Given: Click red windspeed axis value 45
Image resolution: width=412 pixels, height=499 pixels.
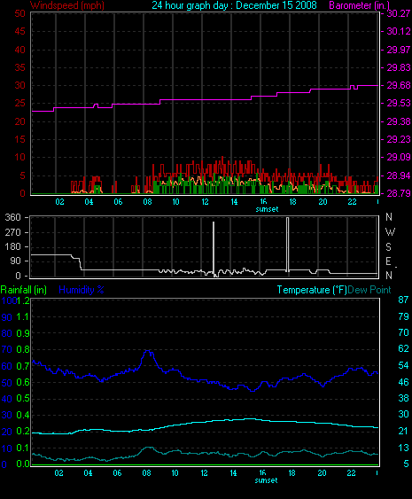Looking at the screenshot, I should click(19, 31).
